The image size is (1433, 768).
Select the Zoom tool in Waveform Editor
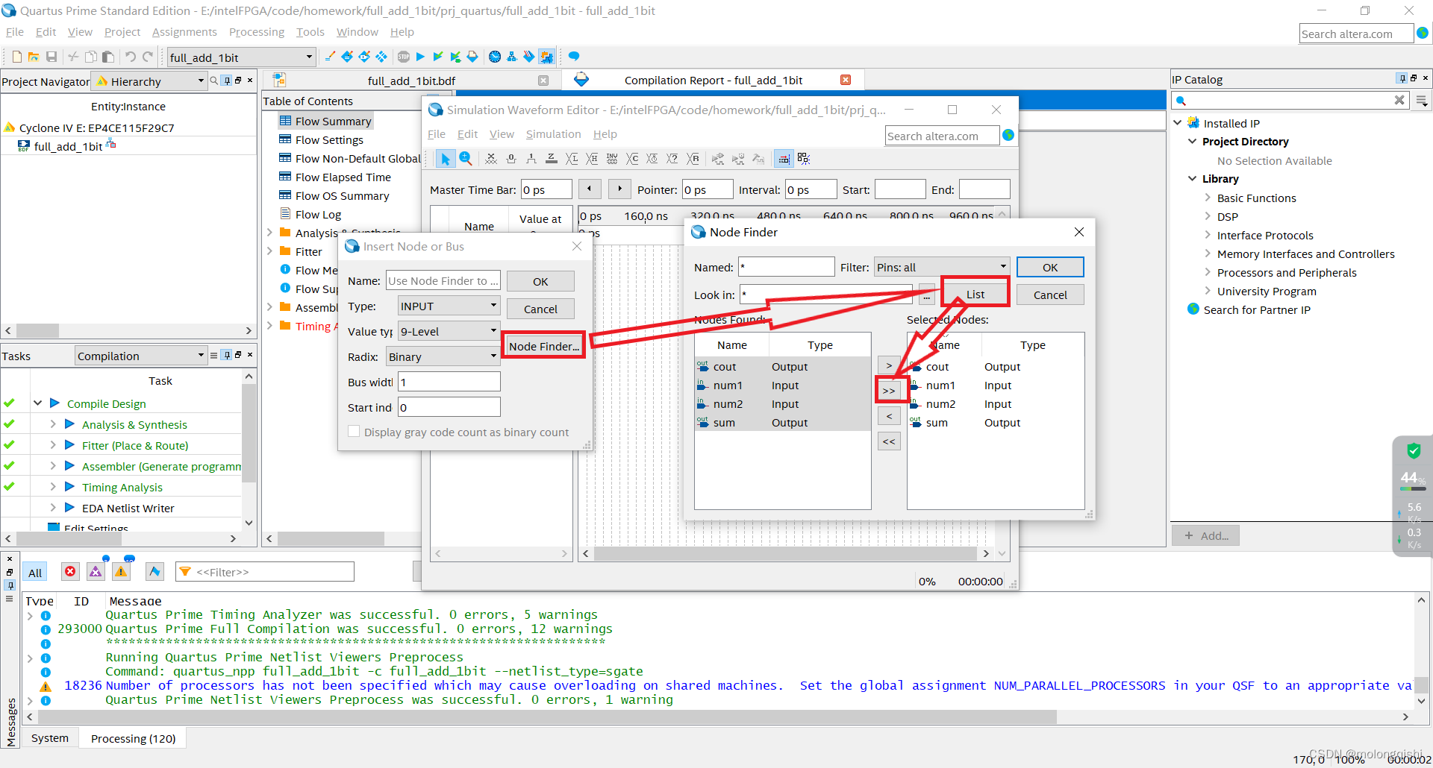(466, 158)
